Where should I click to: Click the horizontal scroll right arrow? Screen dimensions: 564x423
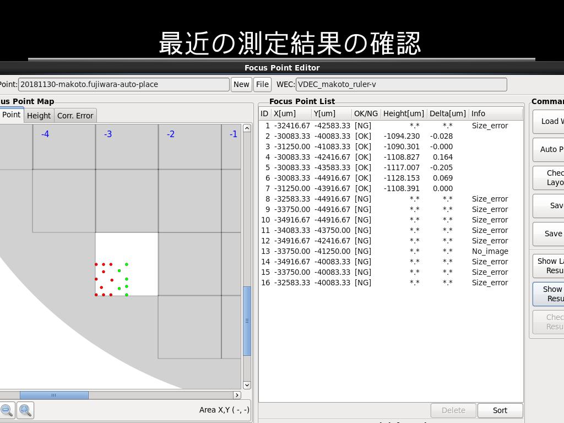(237, 395)
